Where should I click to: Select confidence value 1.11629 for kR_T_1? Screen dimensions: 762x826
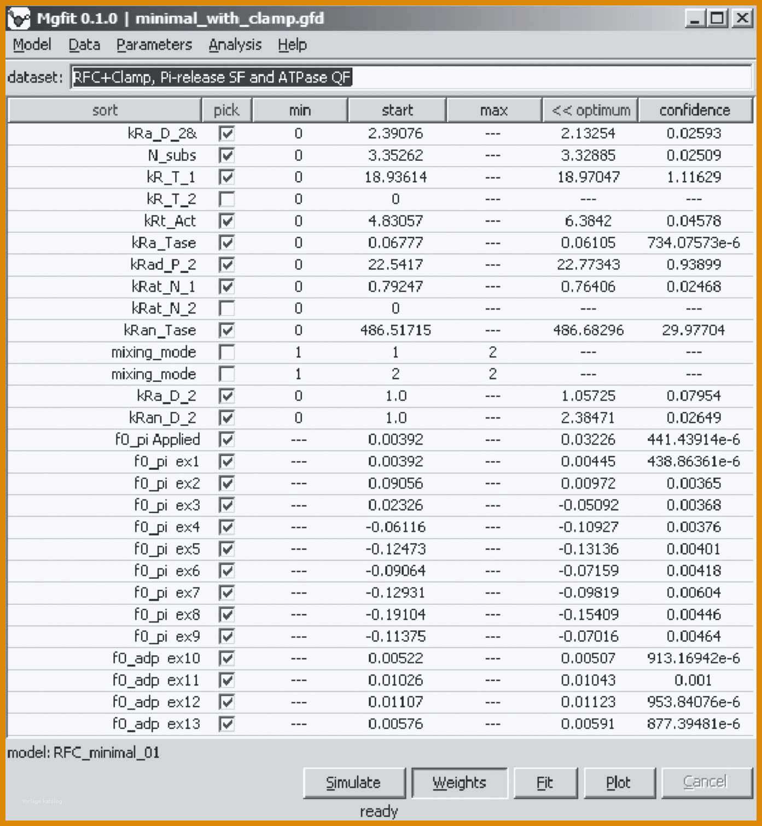[693, 177]
